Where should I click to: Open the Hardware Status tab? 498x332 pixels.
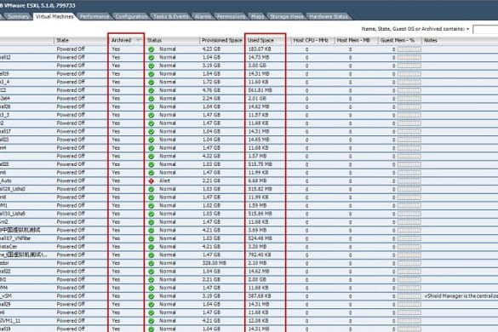coord(329,16)
